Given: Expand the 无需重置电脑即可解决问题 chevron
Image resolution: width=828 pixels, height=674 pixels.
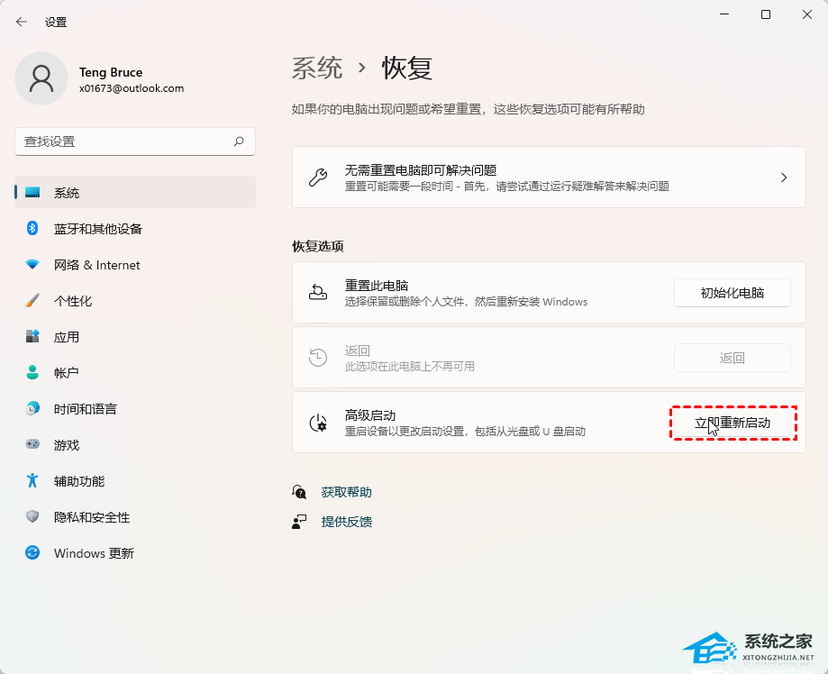Looking at the screenshot, I should [783, 178].
